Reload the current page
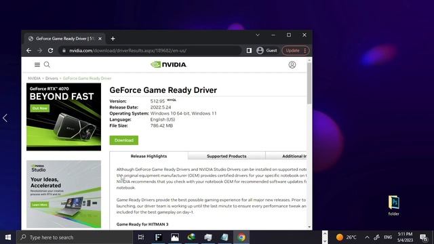 (50, 50)
